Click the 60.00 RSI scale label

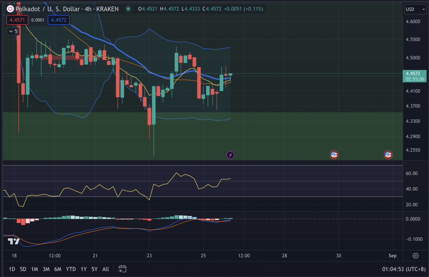click(x=411, y=173)
